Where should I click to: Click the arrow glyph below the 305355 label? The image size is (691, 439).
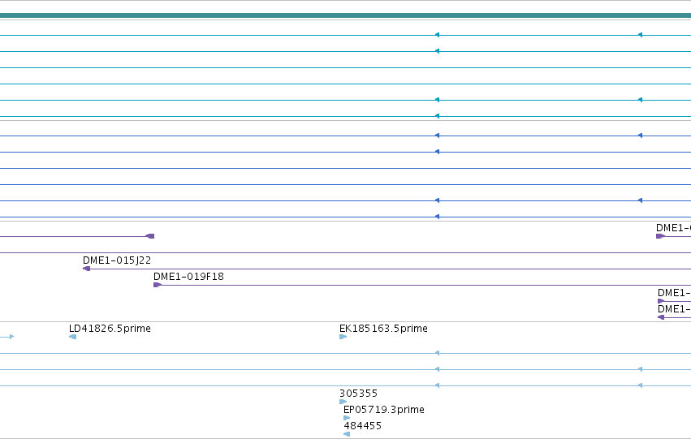pyautogui.click(x=343, y=402)
